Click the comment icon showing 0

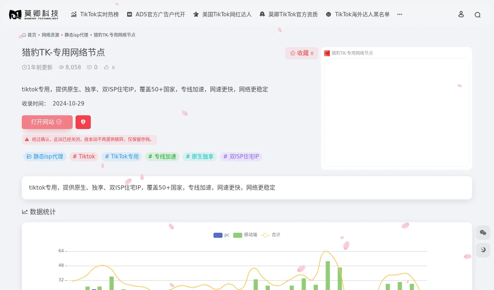point(89,67)
